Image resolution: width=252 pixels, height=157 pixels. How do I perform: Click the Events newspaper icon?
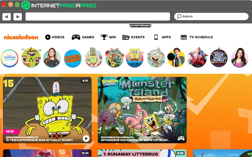coord(126,37)
